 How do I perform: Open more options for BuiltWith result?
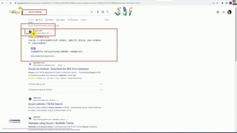67,120
